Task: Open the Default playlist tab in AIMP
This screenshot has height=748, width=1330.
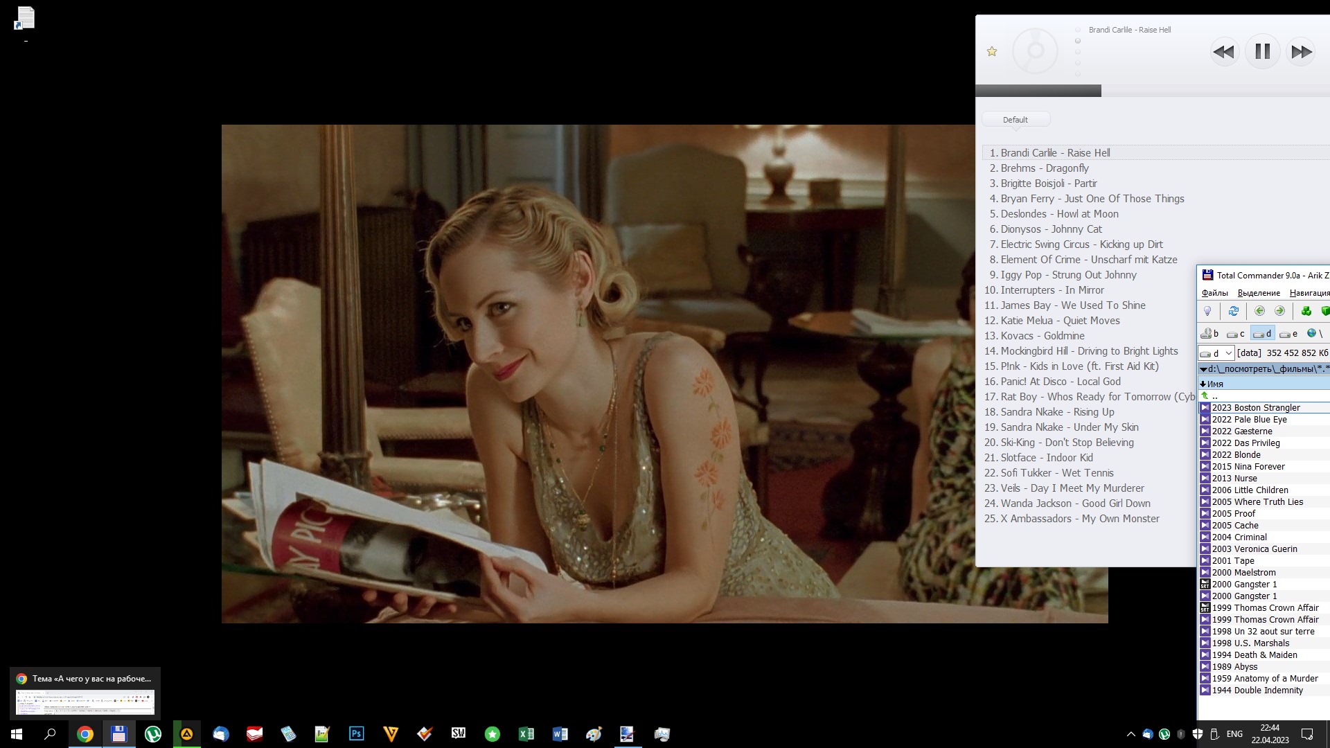Action: click(1016, 120)
